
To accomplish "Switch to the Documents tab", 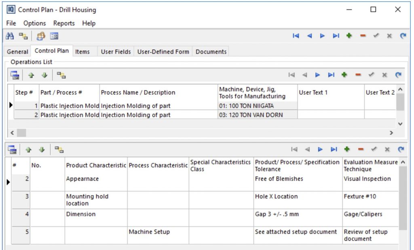I will (211, 52).
